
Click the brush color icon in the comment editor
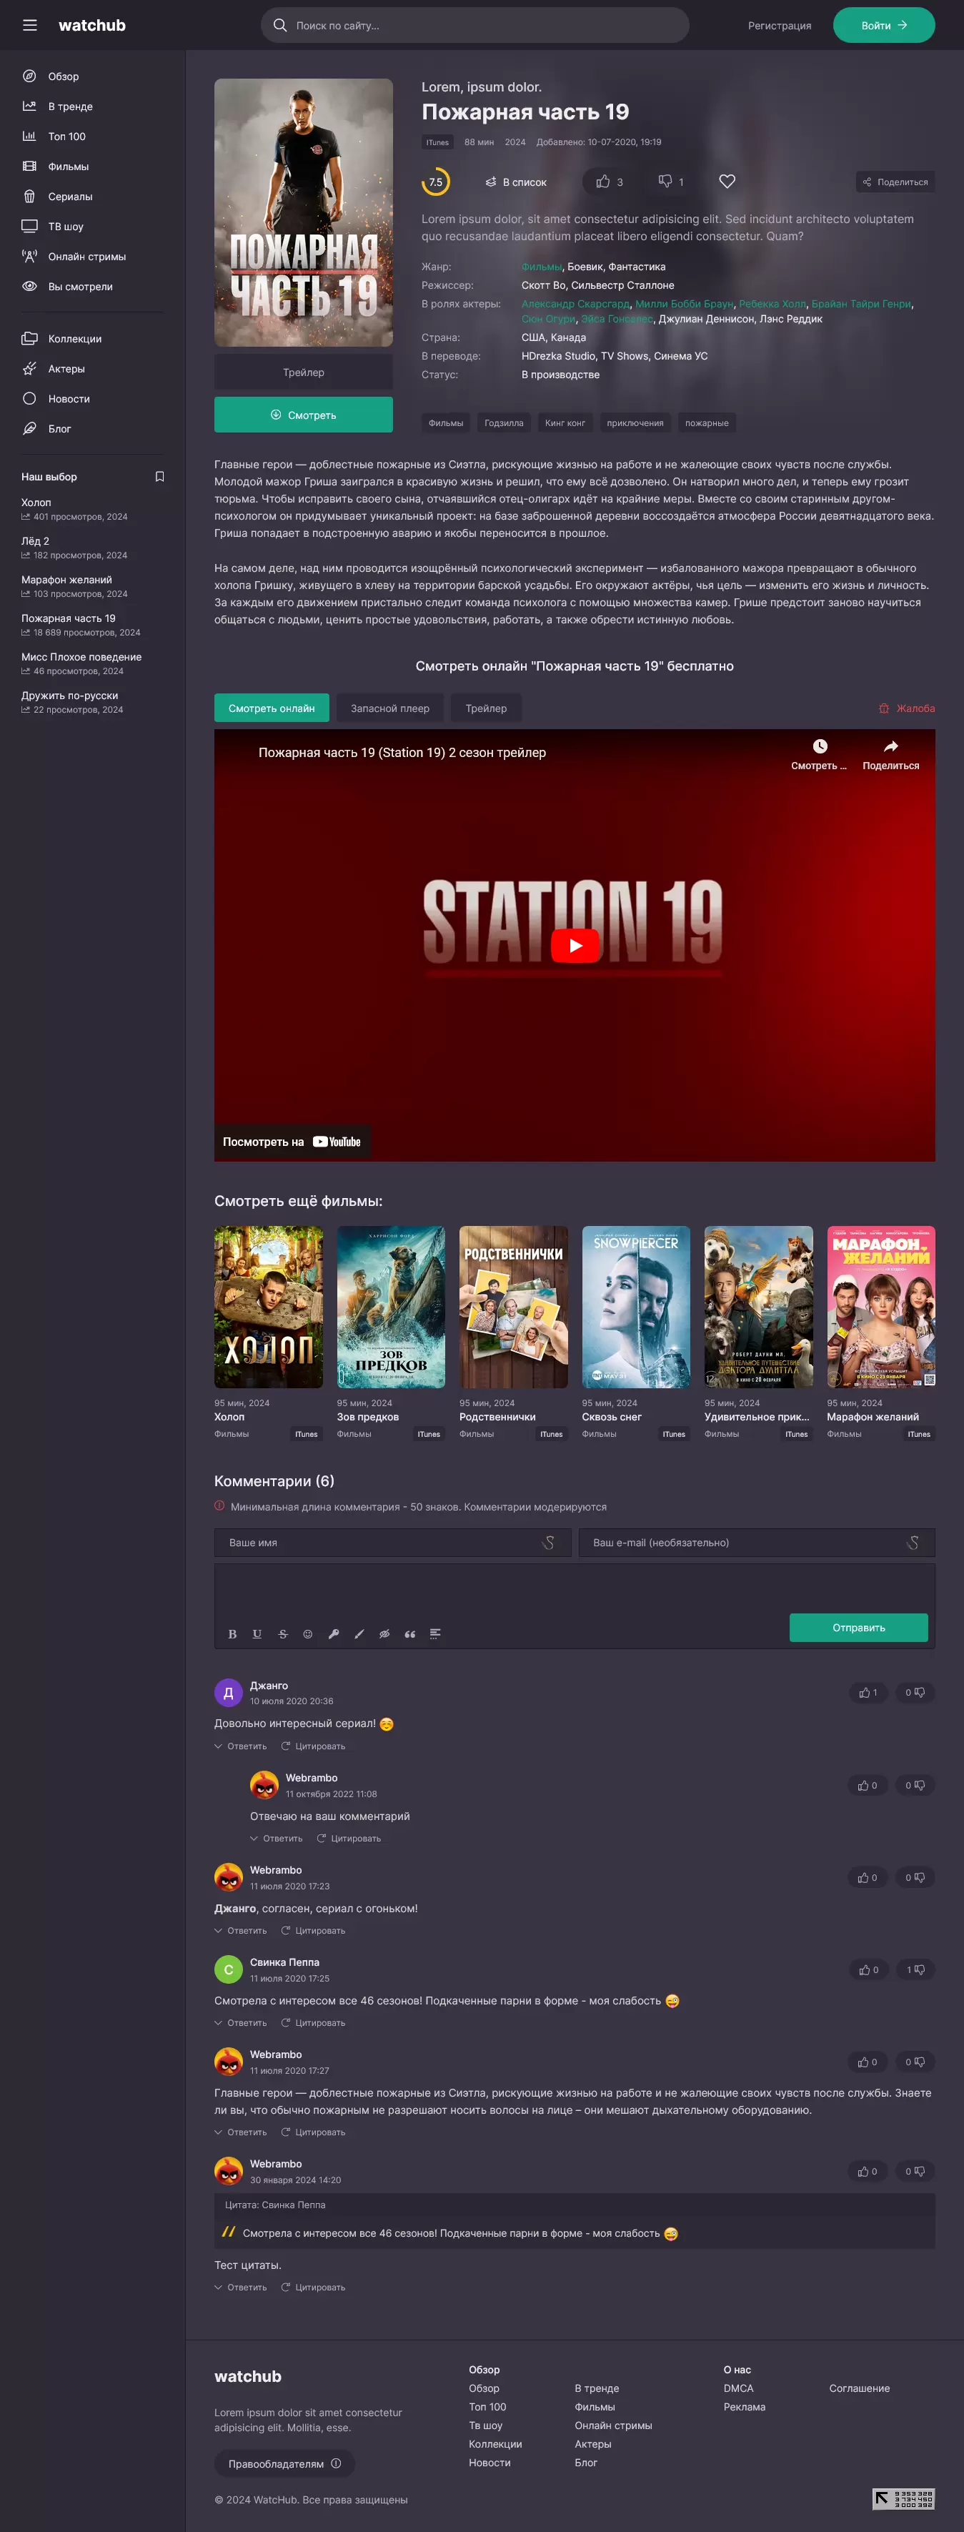tap(359, 1633)
